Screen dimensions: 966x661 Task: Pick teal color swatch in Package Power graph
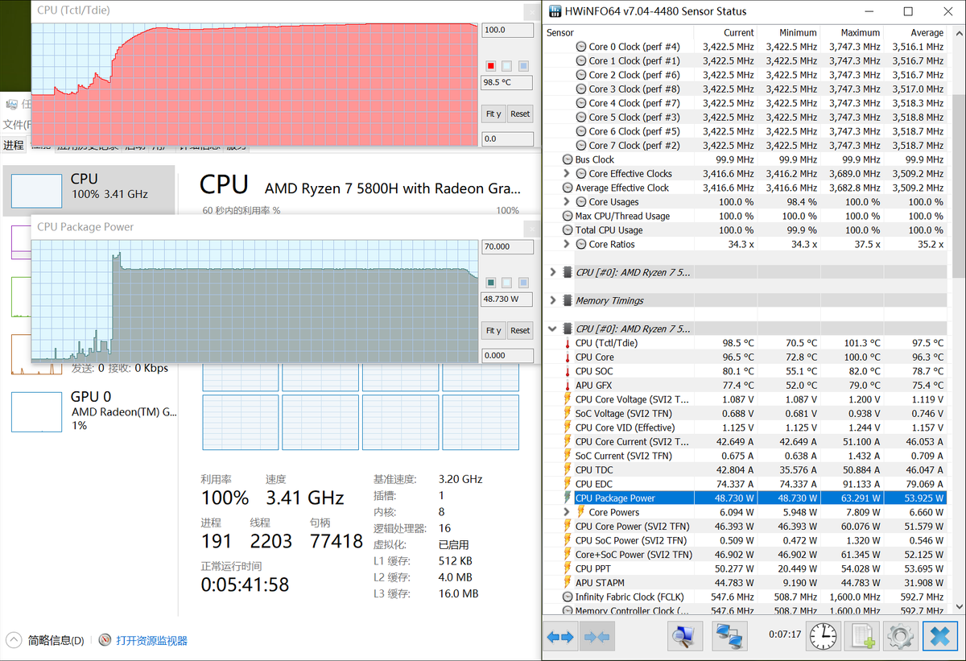tap(491, 283)
